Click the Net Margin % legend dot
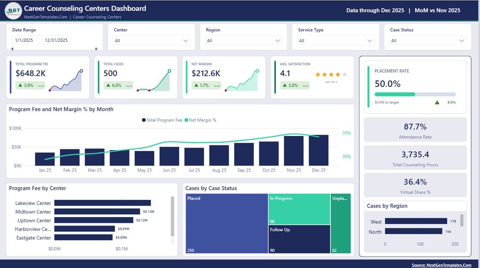This screenshot has width=480, height=268. pos(186,120)
